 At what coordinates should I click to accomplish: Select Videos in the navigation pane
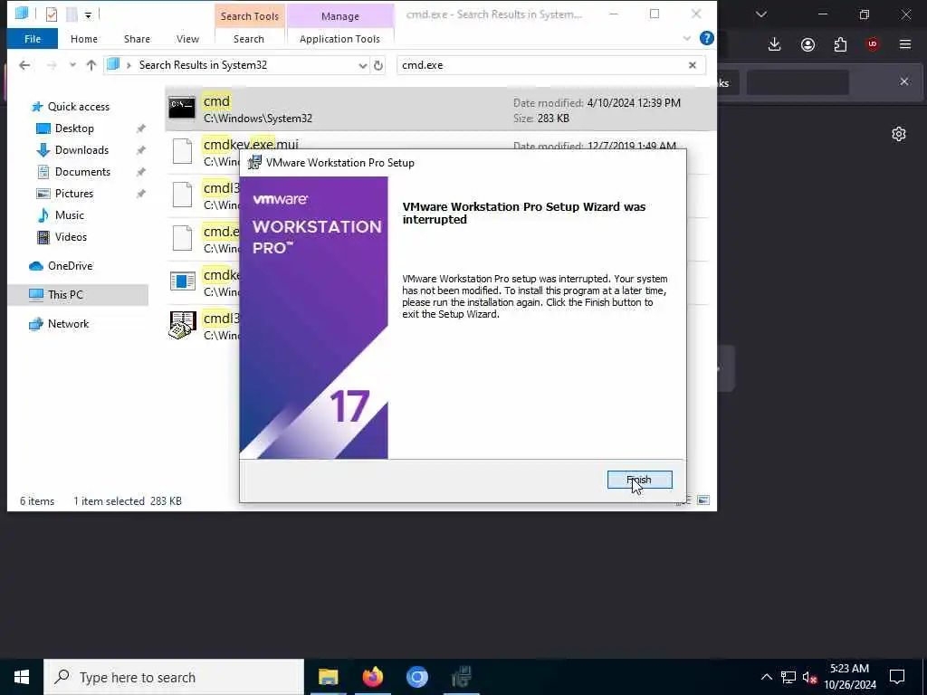click(71, 237)
